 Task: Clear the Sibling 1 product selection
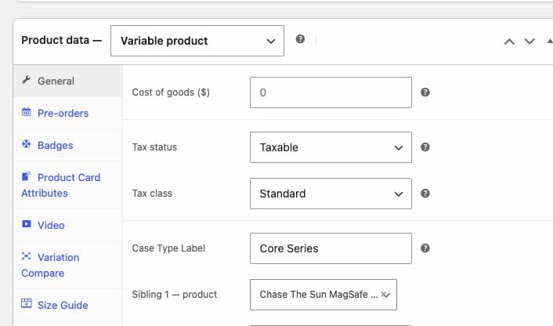point(384,294)
